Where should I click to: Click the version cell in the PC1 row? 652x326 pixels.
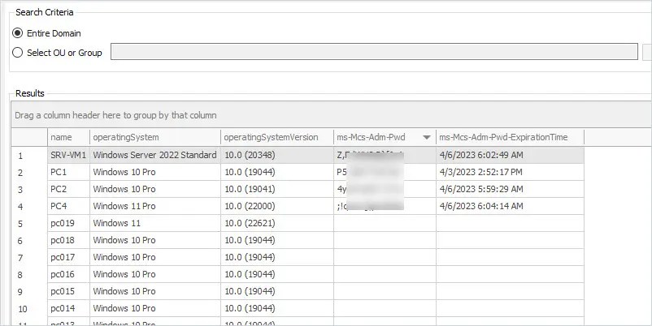click(277, 172)
